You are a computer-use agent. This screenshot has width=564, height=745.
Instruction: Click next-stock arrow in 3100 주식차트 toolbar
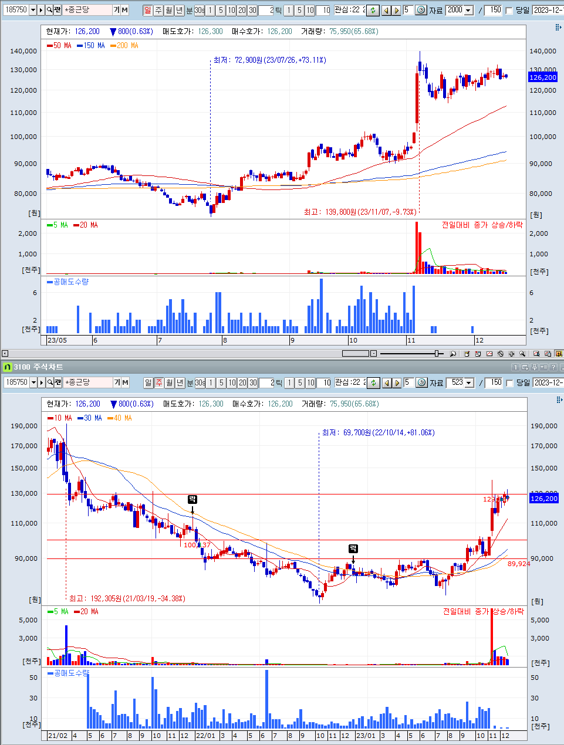click(x=397, y=382)
